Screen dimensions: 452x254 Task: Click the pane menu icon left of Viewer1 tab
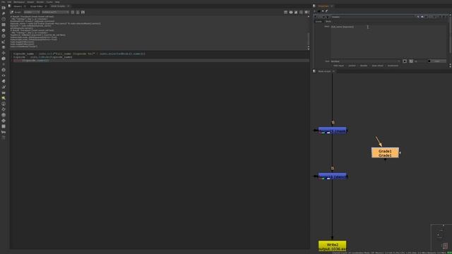9,6
